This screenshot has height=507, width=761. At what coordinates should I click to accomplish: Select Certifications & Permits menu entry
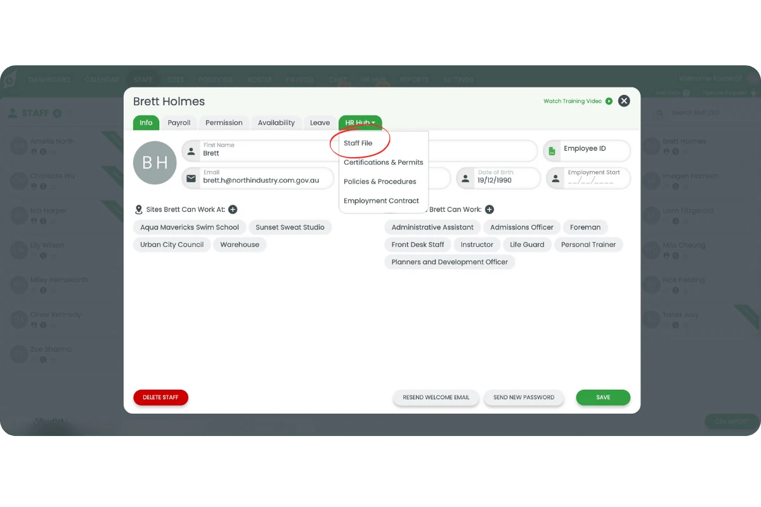(x=383, y=162)
